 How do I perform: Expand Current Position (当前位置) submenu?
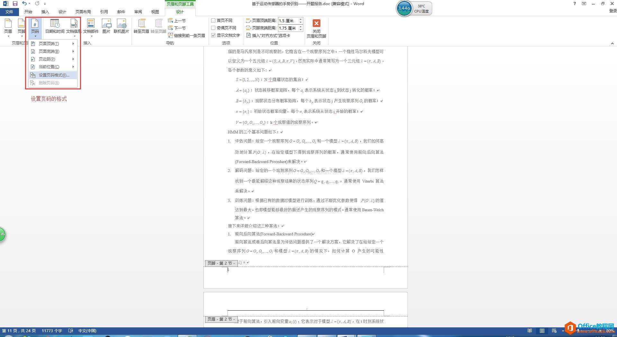pyautogui.click(x=53, y=67)
